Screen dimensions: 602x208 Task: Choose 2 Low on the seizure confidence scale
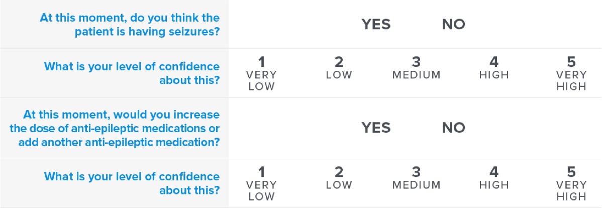339,68
